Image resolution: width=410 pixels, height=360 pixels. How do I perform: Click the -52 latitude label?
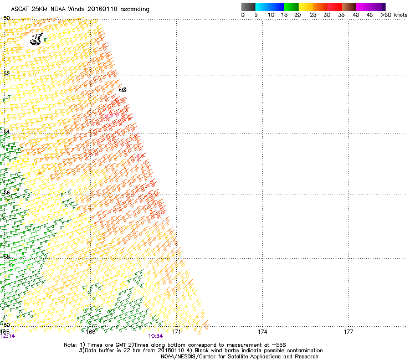pos(5,74)
